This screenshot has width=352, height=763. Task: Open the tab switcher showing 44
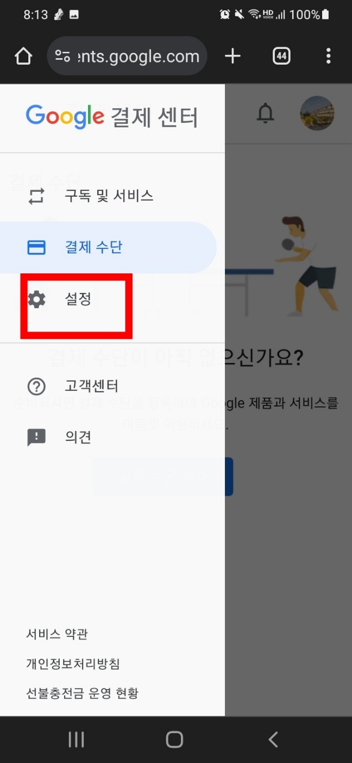coord(281,56)
